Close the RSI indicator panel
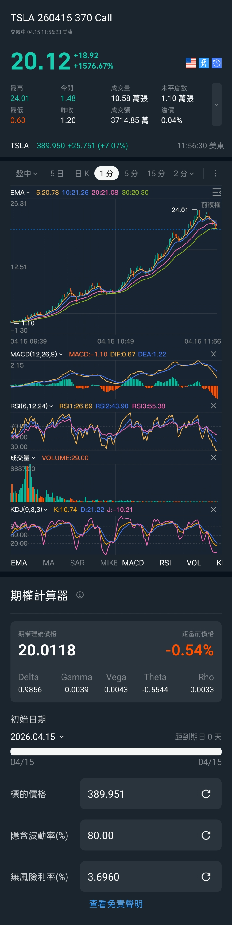Screen dimensions: 232x925 213,406
